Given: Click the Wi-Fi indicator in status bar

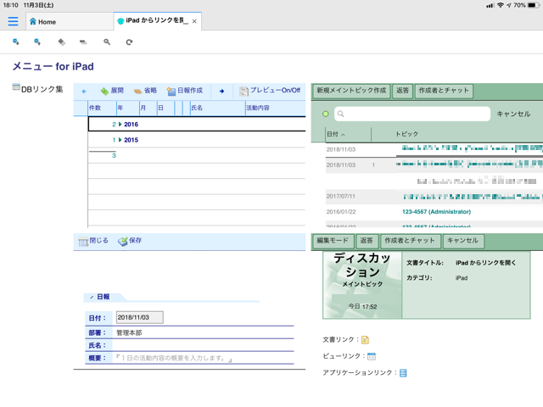Looking at the screenshot, I should coord(500,5).
